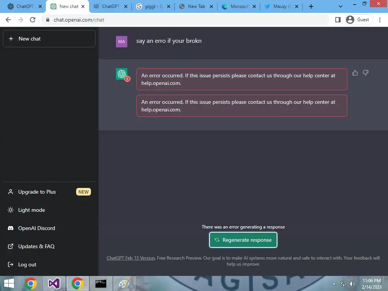
Task: Click the MA user avatar
Action: tap(122, 42)
